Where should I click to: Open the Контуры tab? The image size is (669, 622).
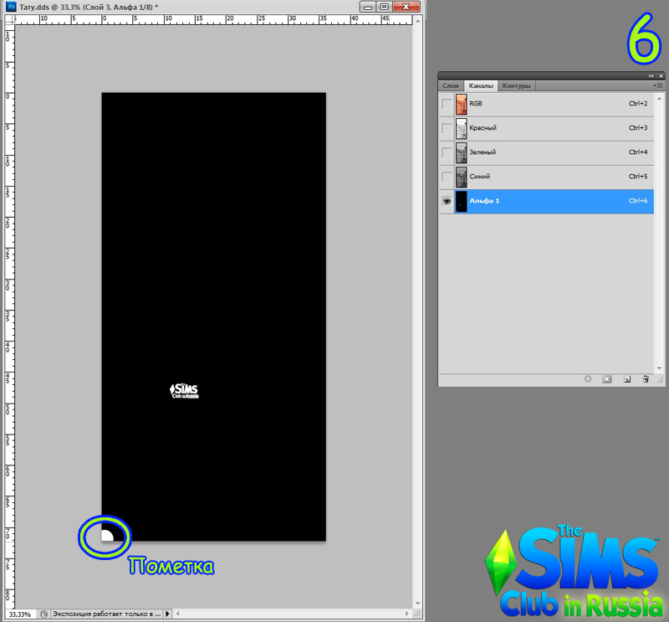click(x=517, y=85)
